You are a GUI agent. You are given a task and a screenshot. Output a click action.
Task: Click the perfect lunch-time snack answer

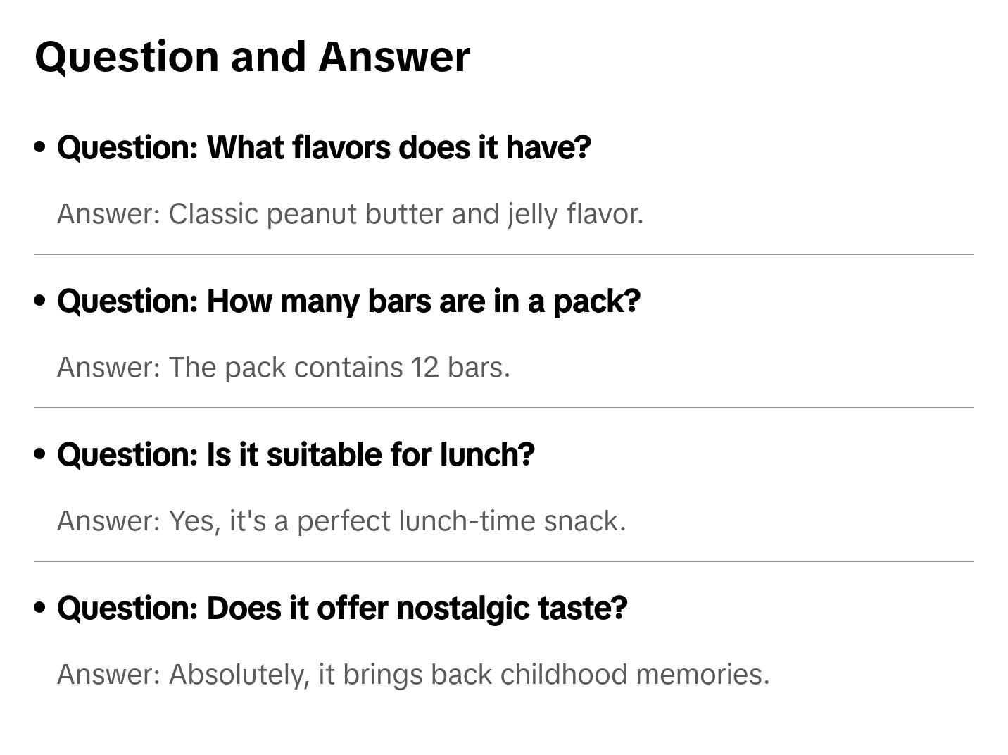341,521
